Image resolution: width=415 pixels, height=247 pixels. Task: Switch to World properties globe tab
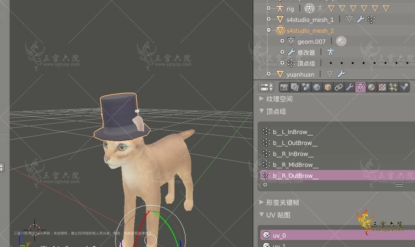tap(317, 87)
